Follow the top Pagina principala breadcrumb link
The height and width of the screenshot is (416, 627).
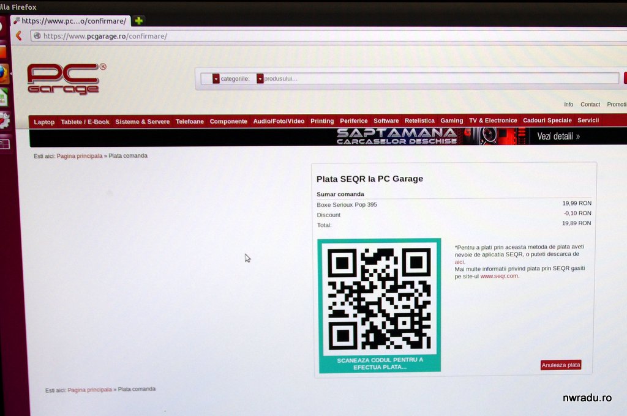pyautogui.click(x=79, y=156)
